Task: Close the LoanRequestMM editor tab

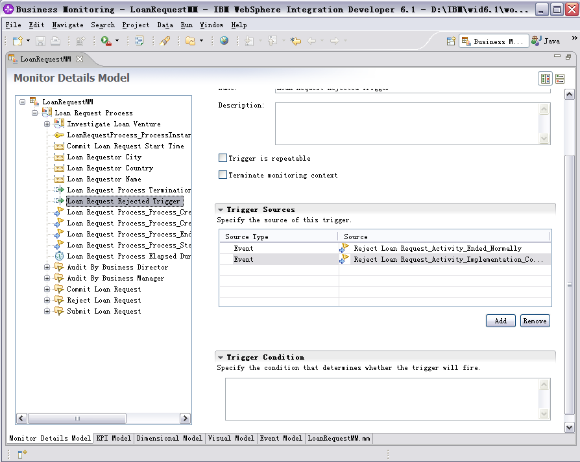Action: [x=80, y=59]
